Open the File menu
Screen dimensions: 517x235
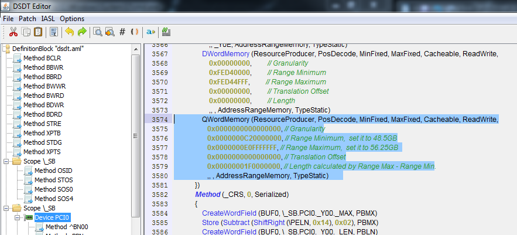(x=8, y=19)
